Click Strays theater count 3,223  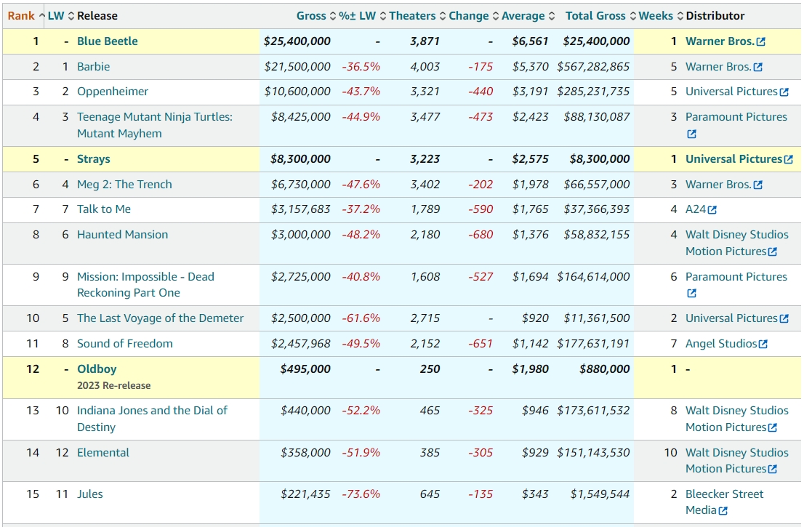pos(425,159)
